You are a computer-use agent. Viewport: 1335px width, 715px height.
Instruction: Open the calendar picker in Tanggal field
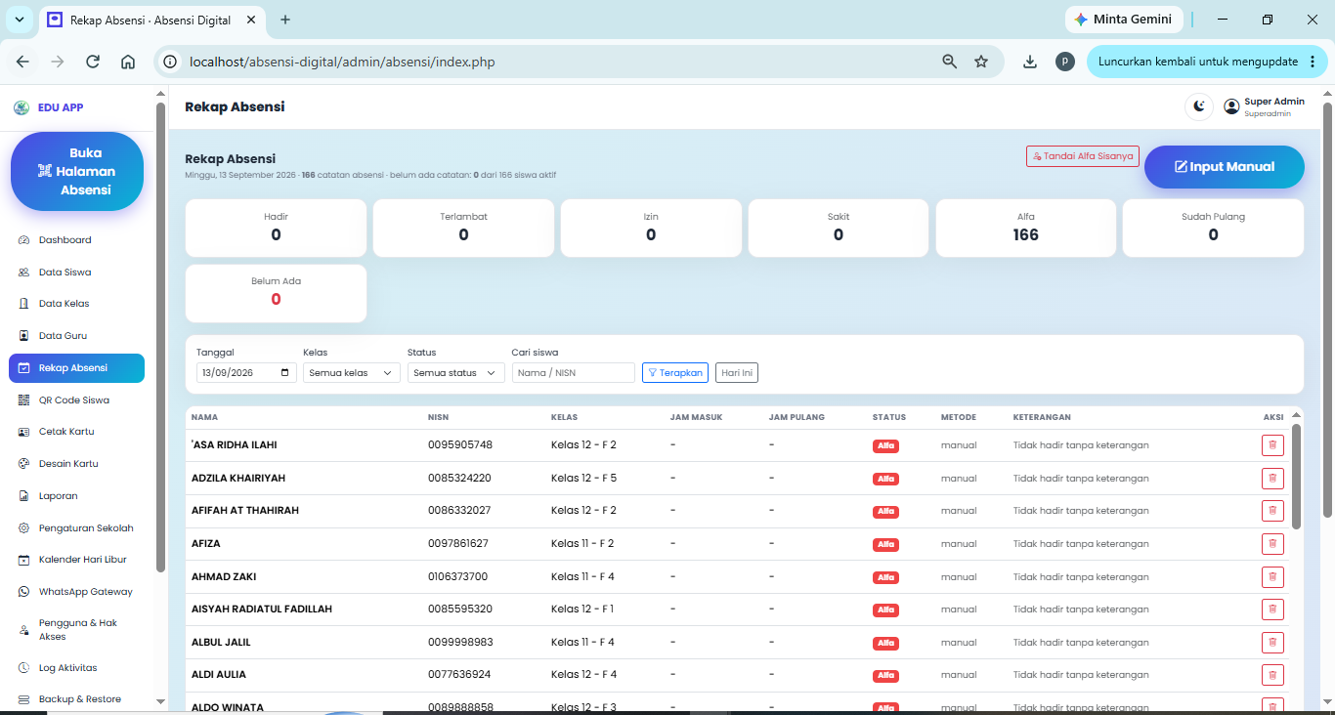point(285,373)
